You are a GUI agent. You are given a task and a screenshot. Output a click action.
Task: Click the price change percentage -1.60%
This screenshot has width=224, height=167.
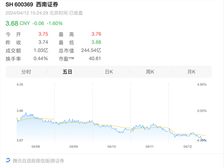[x=55, y=23]
